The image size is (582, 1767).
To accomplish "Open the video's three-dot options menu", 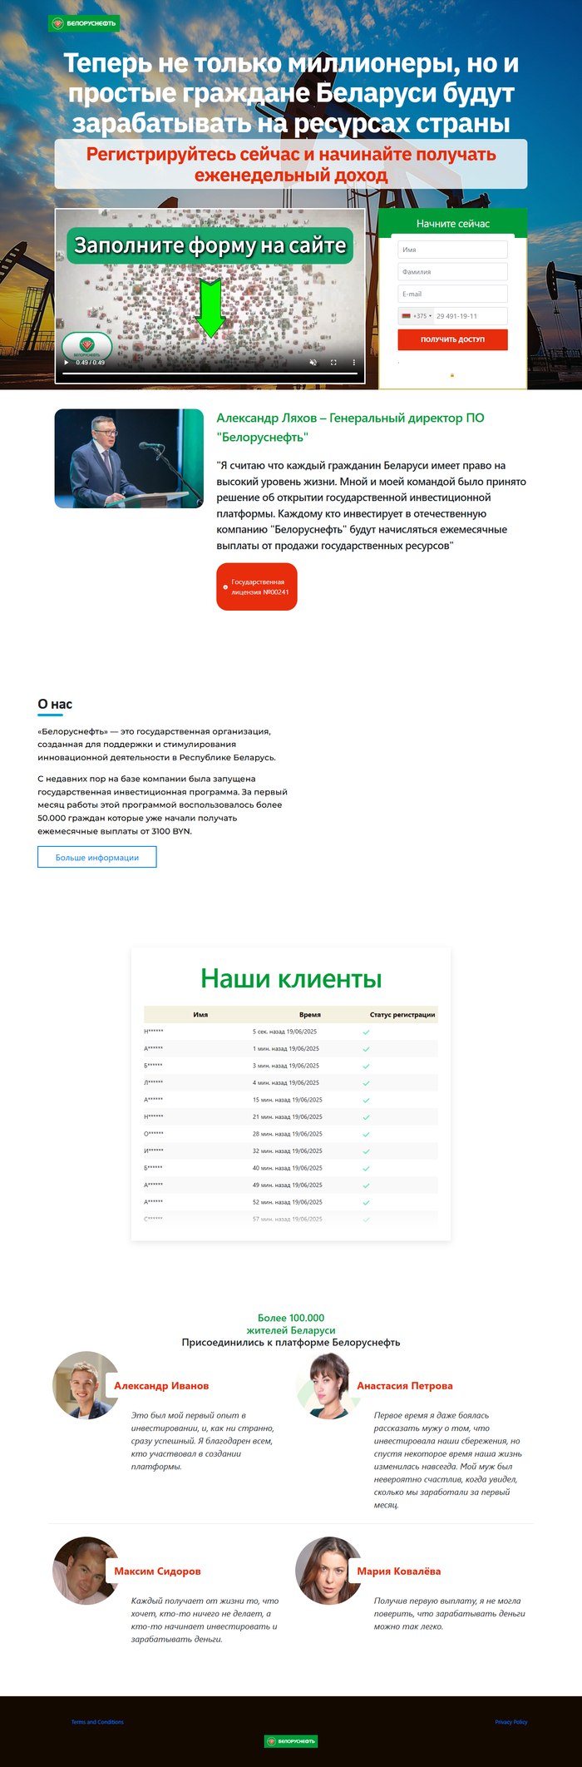I will click(353, 363).
